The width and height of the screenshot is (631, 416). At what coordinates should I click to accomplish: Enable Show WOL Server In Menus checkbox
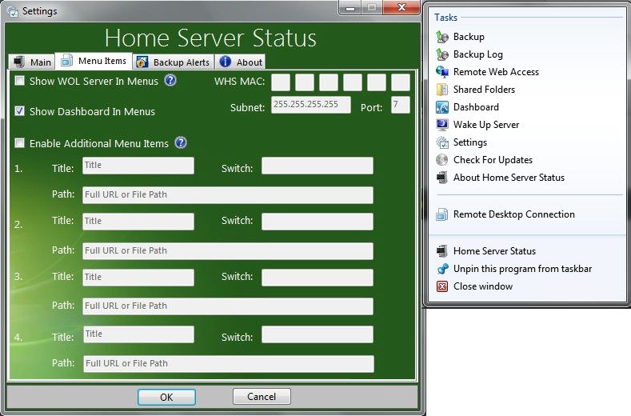tap(19, 81)
